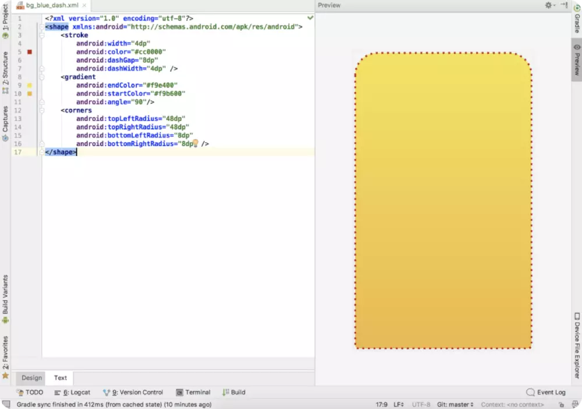The image size is (582, 409).
Task: Collapse the gradient tag fold on line 8
Action: pos(42,77)
